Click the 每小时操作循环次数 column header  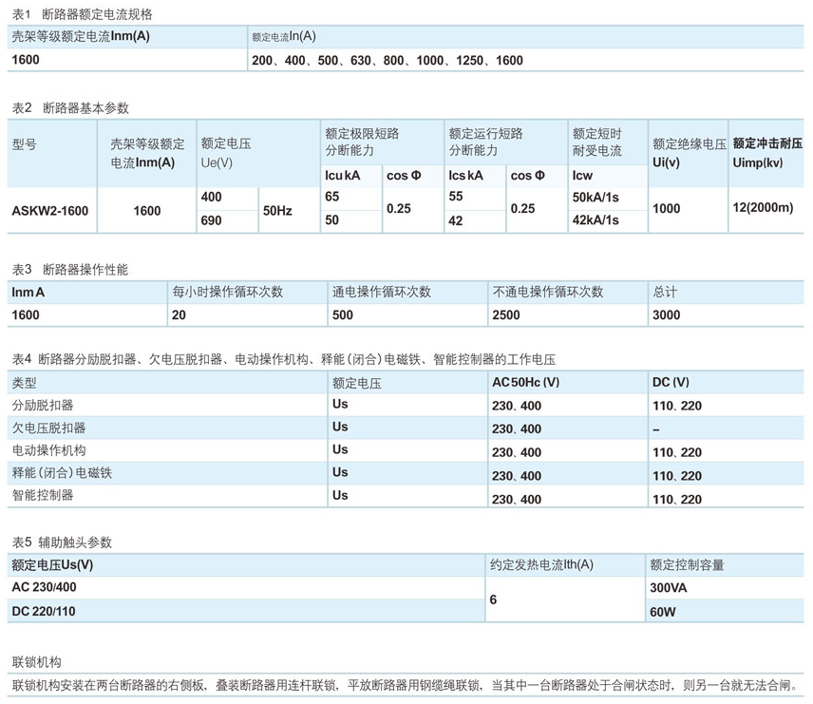point(228,292)
